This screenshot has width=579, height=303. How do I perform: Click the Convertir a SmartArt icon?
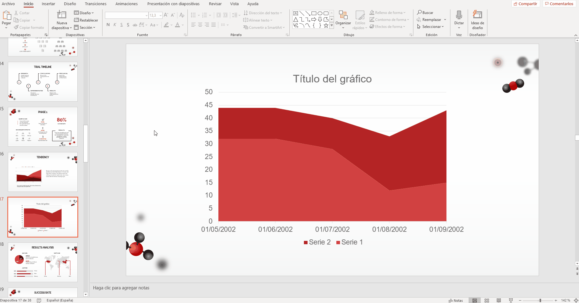pos(246,27)
